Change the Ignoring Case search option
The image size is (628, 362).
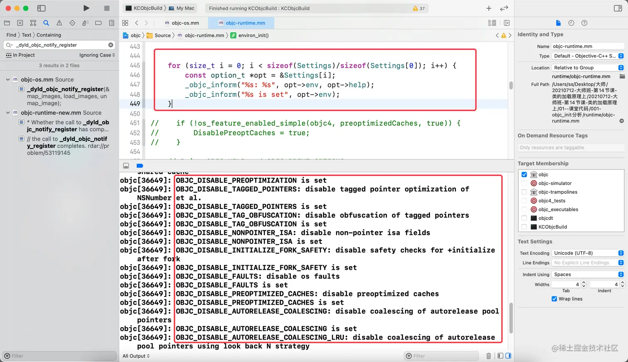coord(97,55)
